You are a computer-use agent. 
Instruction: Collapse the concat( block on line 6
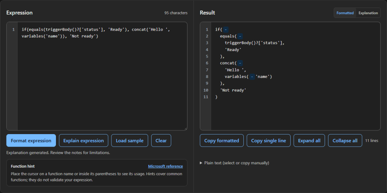240,63
